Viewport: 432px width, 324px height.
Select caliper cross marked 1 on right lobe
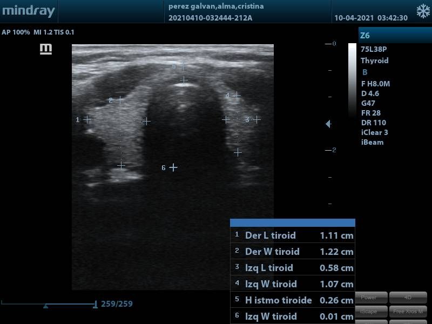tap(87, 119)
